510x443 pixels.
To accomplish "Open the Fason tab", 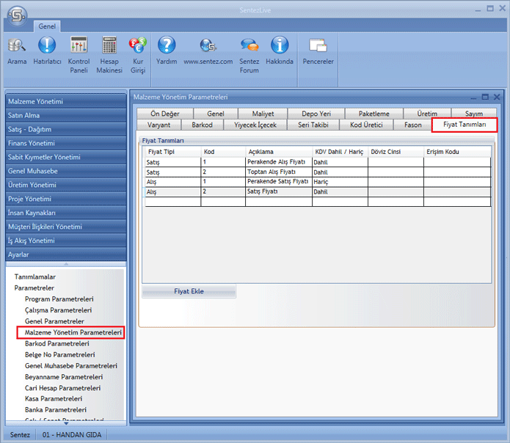I will [412, 125].
